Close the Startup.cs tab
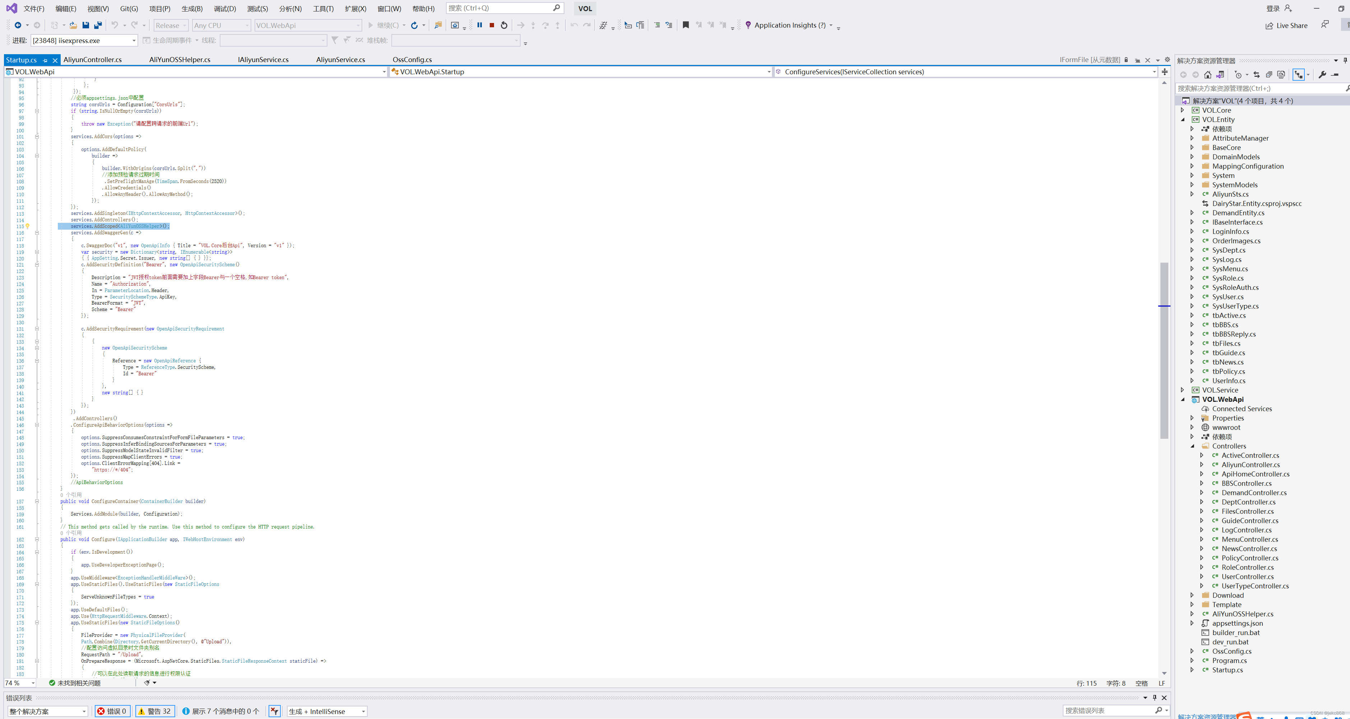 pyautogui.click(x=55, y=60)
